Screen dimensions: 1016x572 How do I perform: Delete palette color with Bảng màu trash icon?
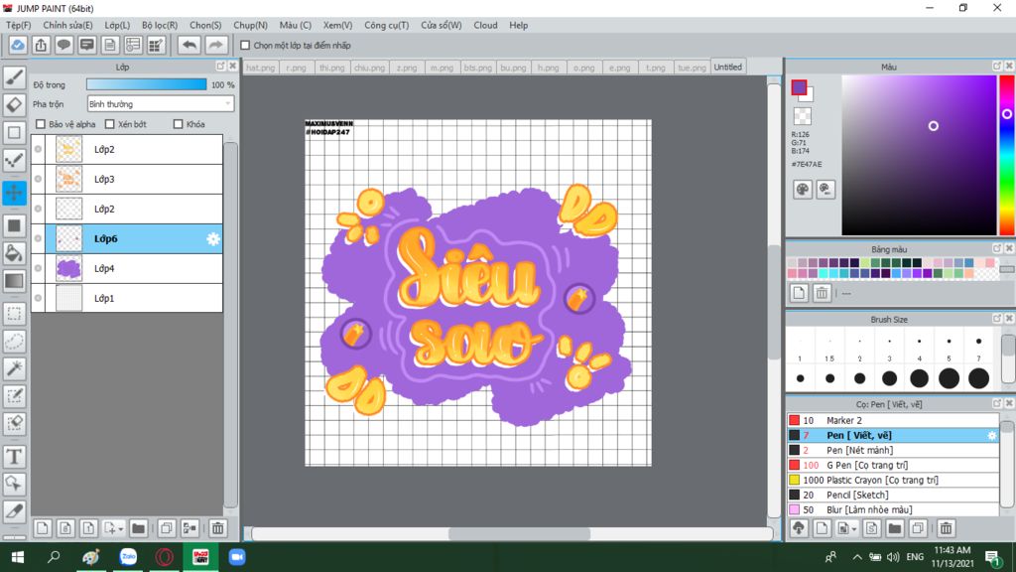pos(822,293)
